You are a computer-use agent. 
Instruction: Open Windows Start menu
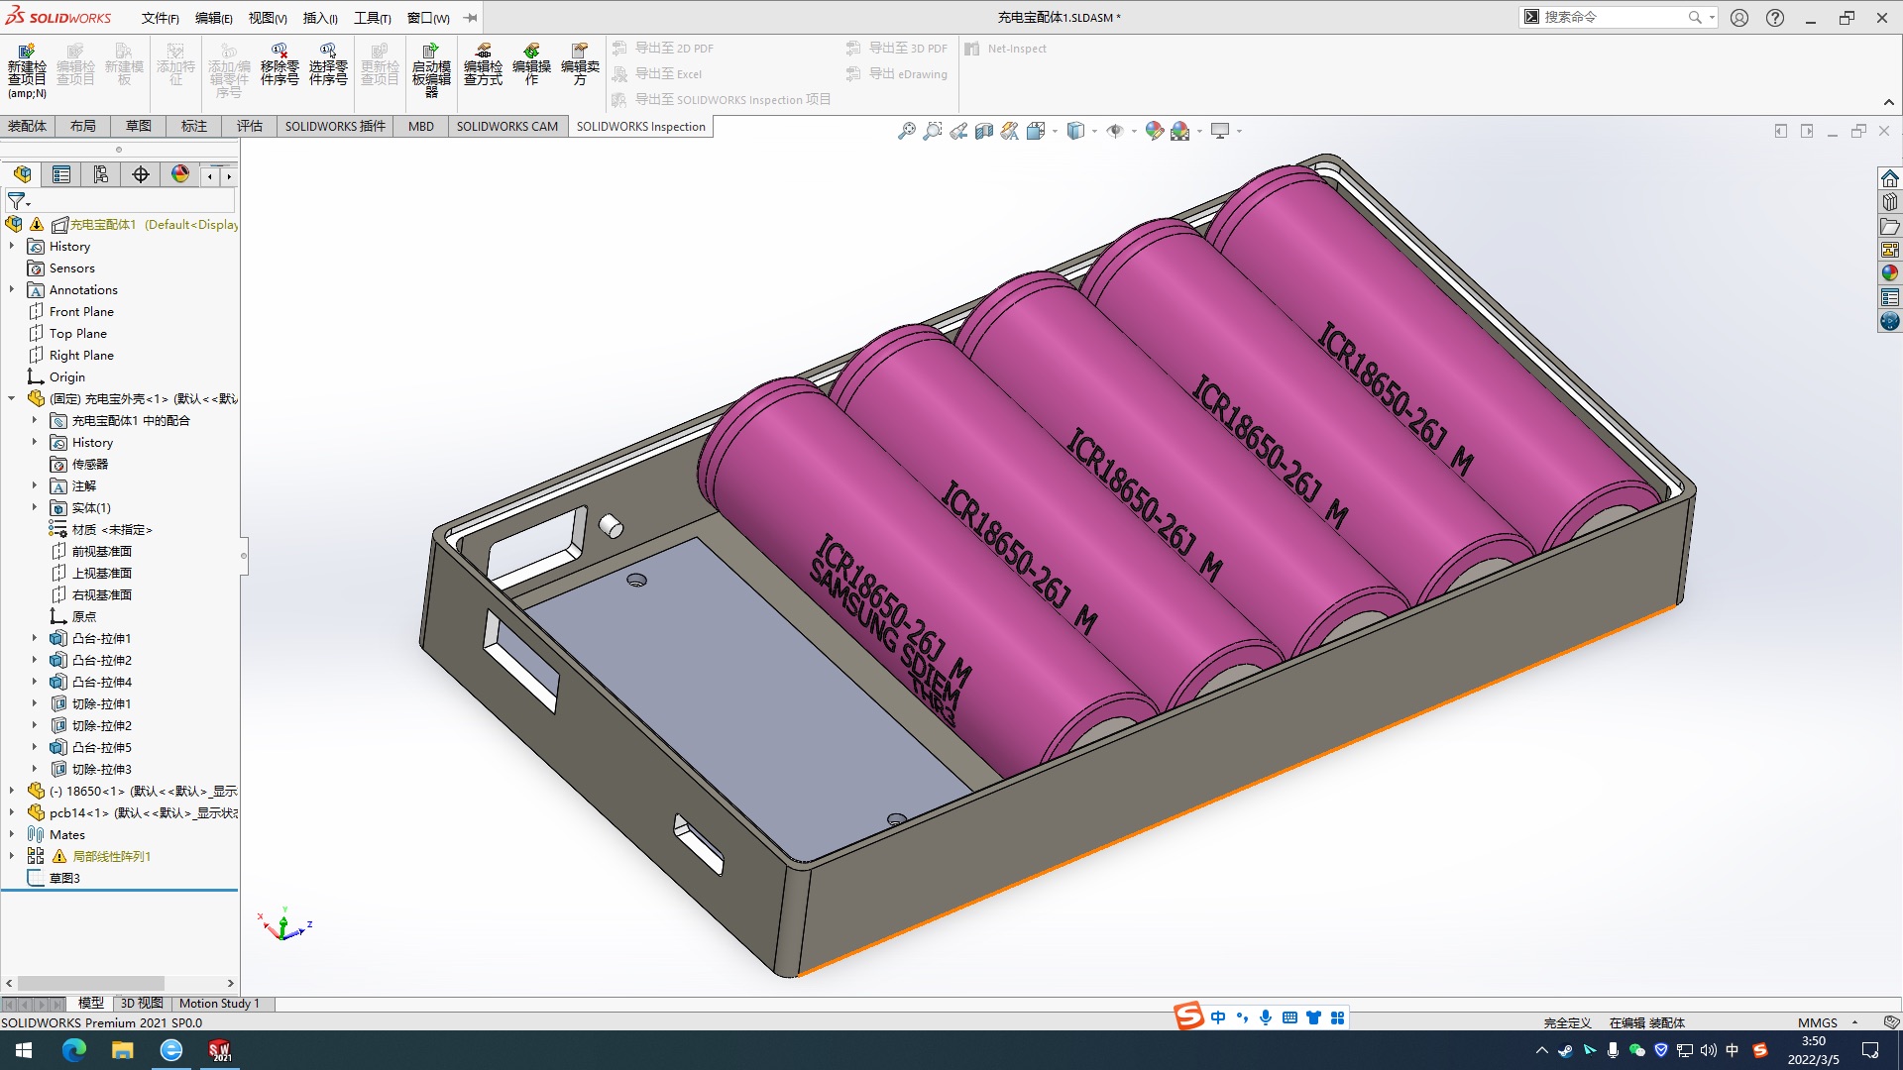tap(24, 1050)
